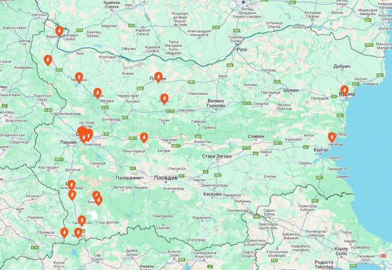Select the charging pin near Nesebar
392x270 pixels.
[332, 137]
